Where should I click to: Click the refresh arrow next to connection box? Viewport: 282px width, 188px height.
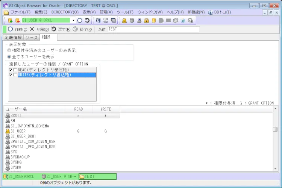coord(87,20)
